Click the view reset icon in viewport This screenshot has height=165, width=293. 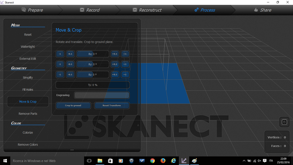pos(284,122)
